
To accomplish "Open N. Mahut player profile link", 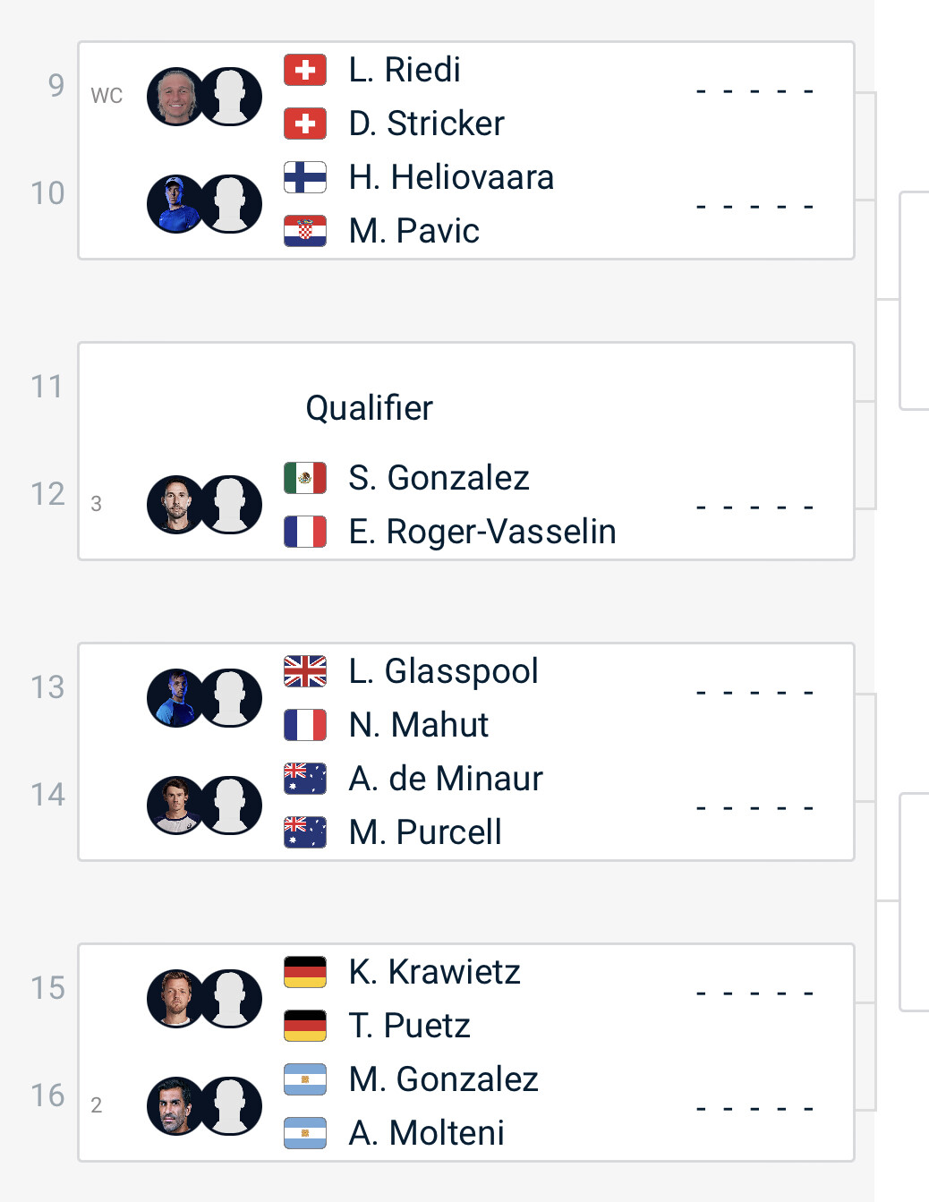I will [418, 725].
